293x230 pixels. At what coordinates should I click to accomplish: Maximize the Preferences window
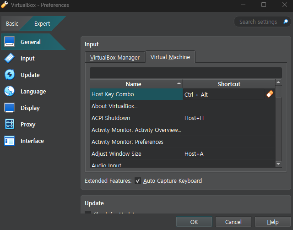264,5
